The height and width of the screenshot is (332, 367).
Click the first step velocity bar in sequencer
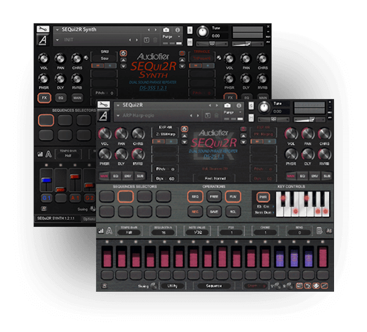107,257
